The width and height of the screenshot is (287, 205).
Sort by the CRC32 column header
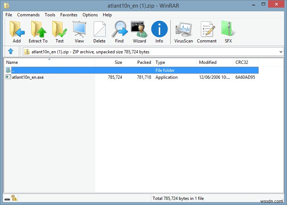pyautogui.click(x=246, y=62)
